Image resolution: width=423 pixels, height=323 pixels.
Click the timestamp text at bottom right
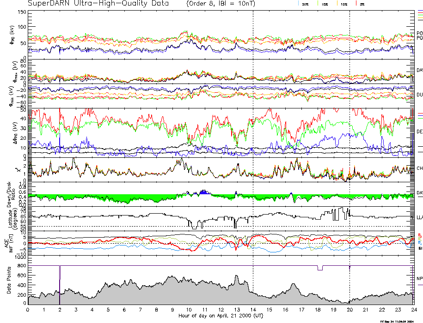[400, 321]
